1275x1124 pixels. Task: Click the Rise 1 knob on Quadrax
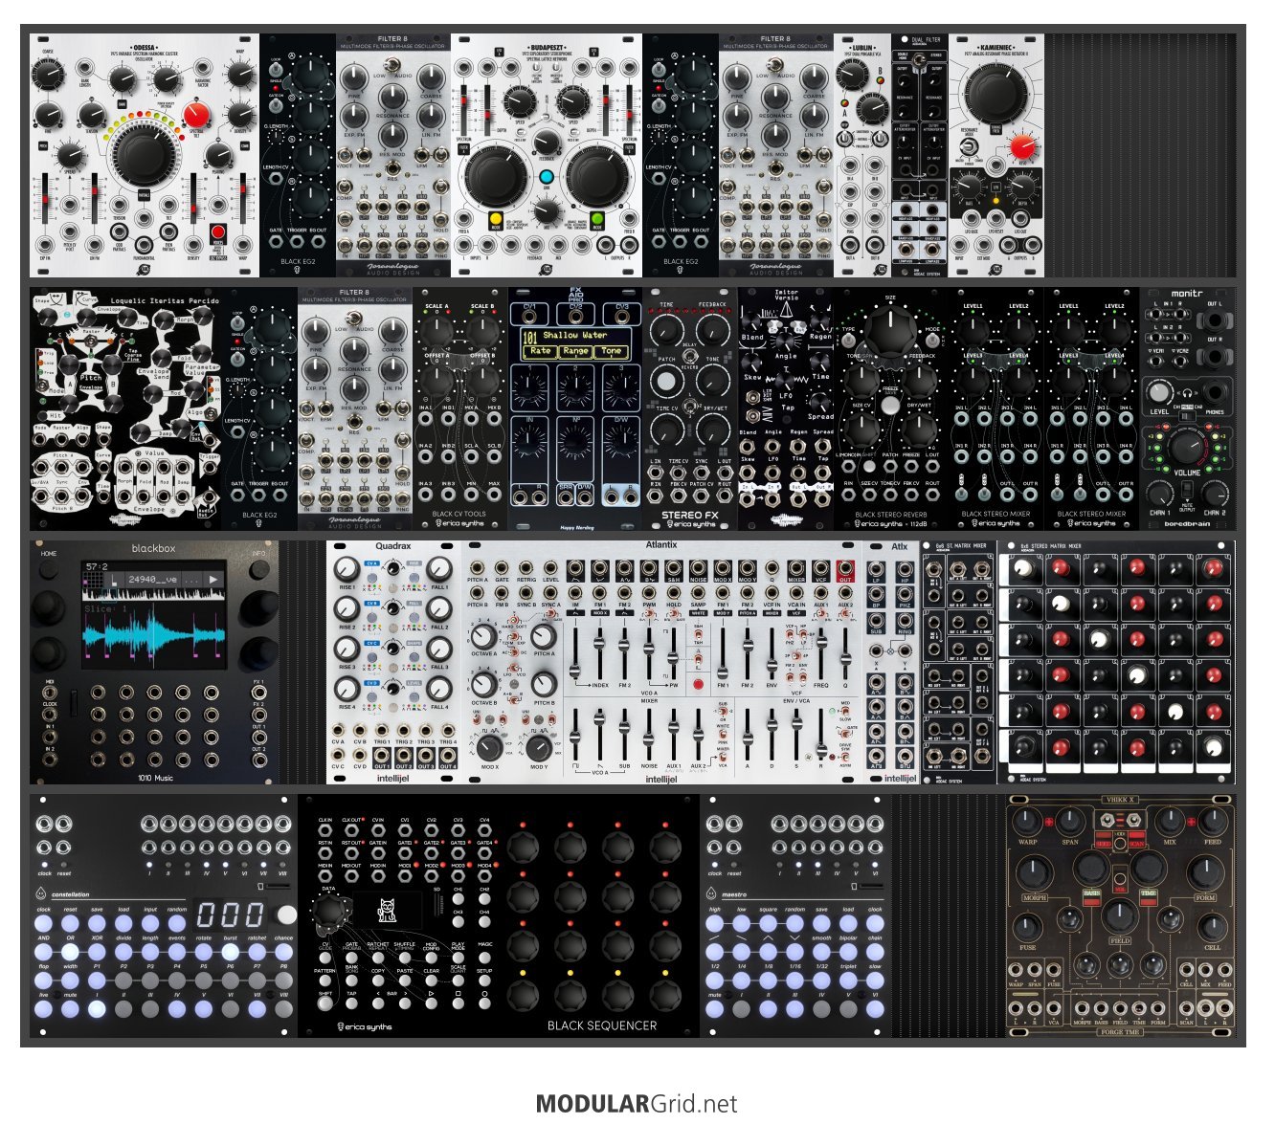(x=347, y=569)
